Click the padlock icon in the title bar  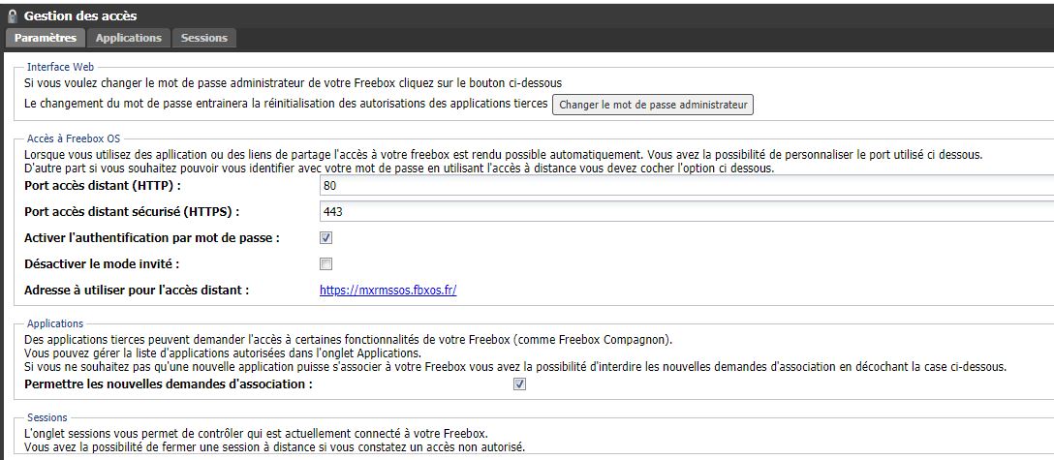click(13, 15)
